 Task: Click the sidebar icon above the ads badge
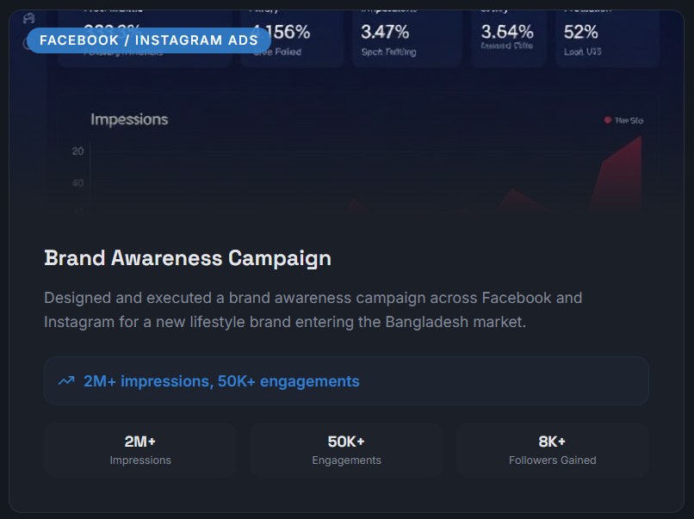click(x=29, y=18)
